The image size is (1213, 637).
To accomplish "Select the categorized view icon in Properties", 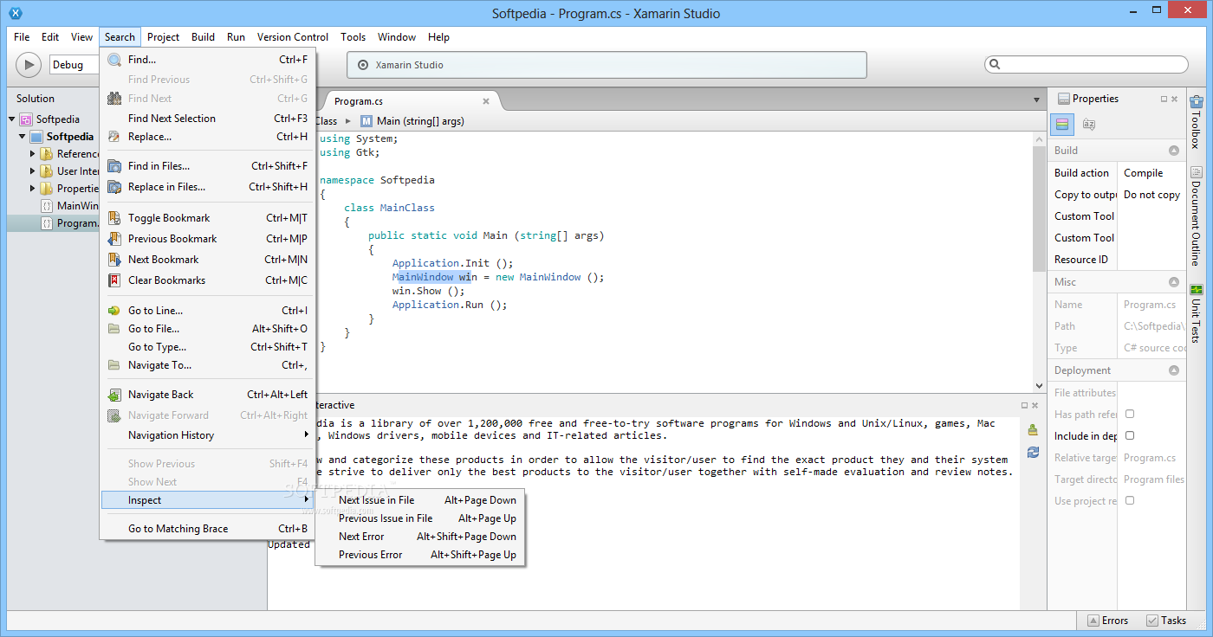I will coord(1062,125).
